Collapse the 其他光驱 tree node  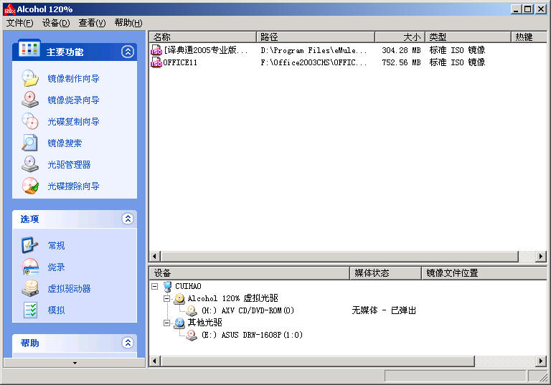tap(167, 323)
